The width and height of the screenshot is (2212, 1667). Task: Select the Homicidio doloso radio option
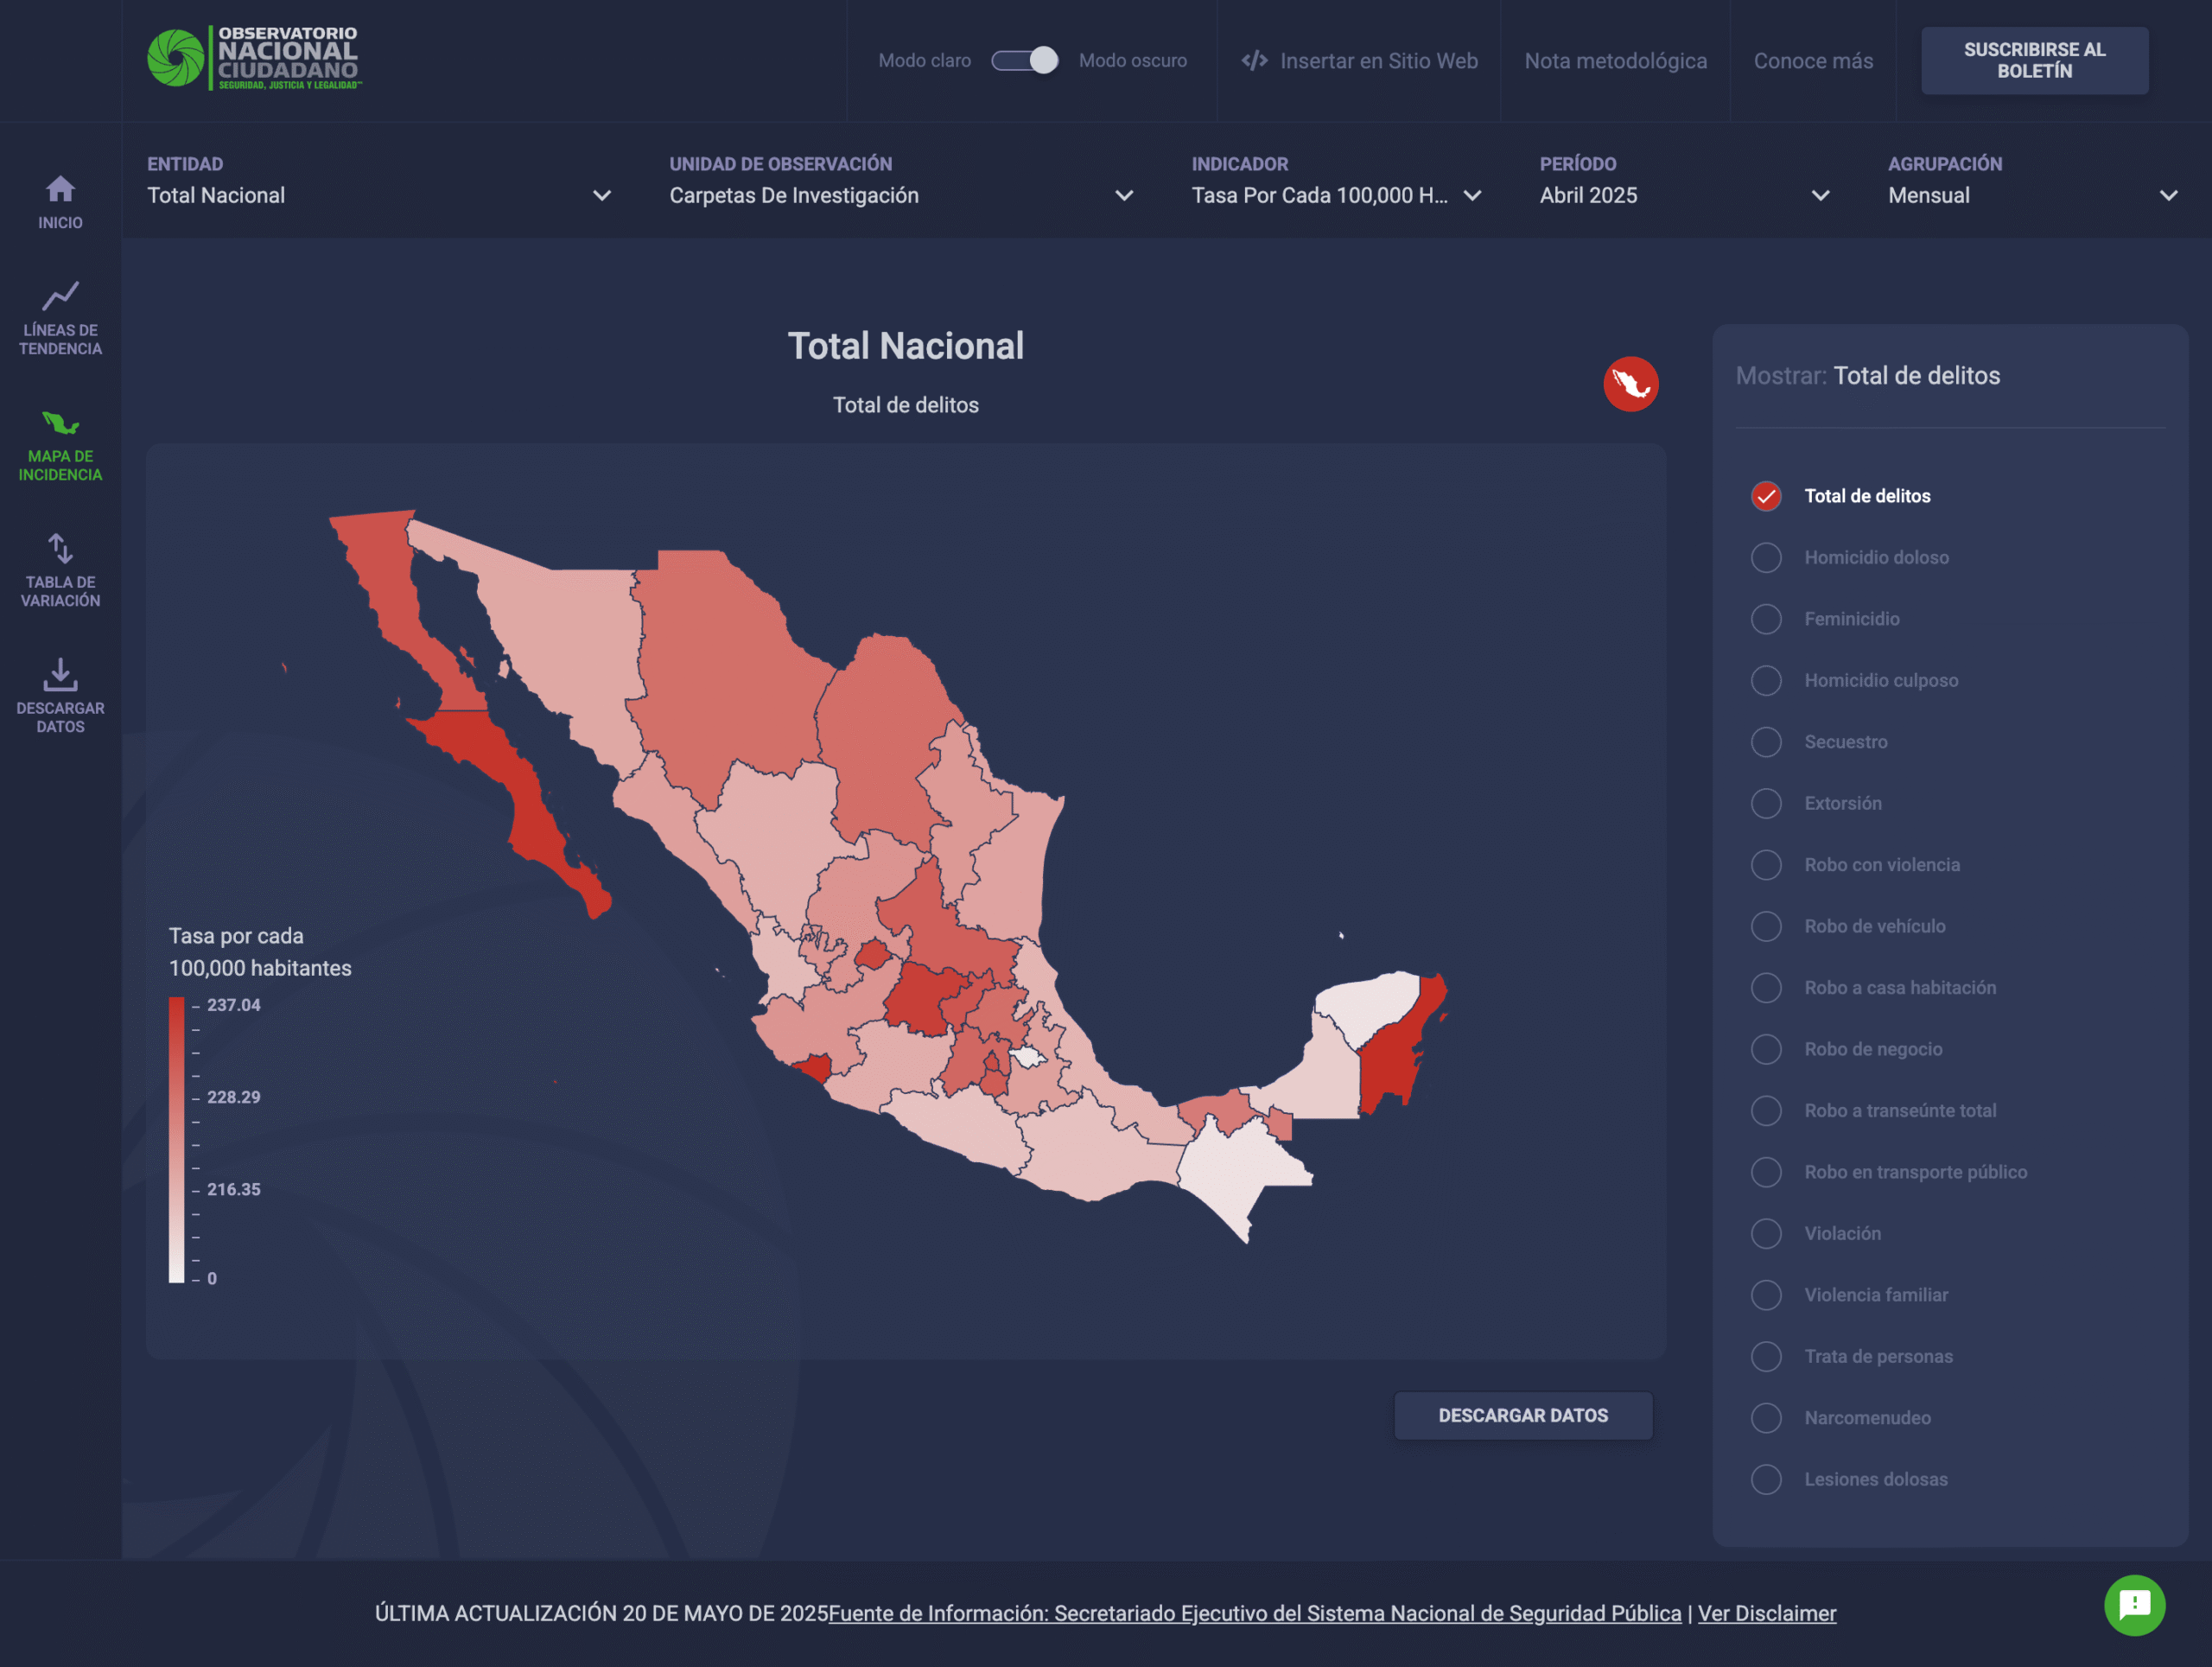pyautogui.click(x=1766, y=558)
